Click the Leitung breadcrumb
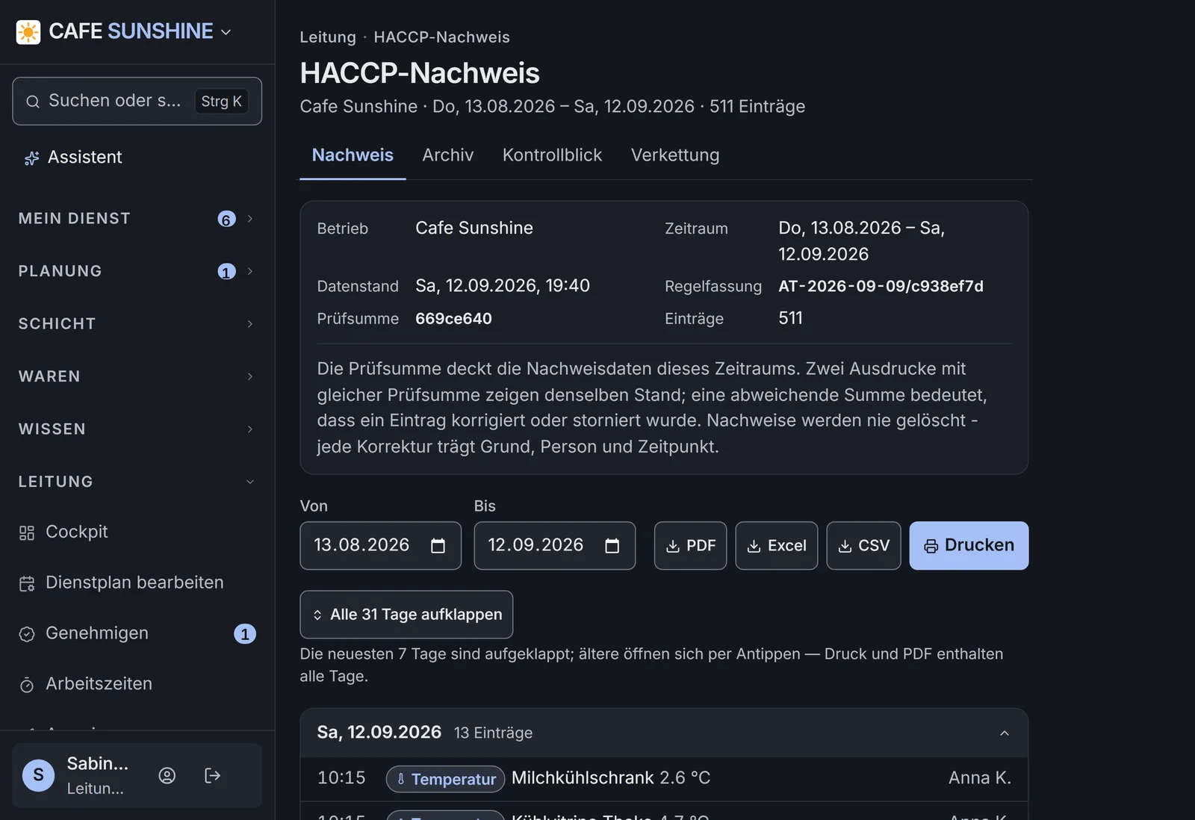Viewport: 1195px width, 820px height. 328,37
